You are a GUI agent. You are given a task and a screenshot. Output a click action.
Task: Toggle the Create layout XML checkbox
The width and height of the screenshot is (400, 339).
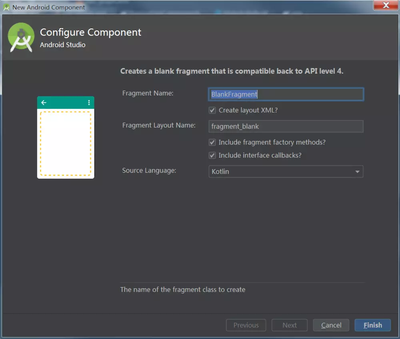coord(212,110)
